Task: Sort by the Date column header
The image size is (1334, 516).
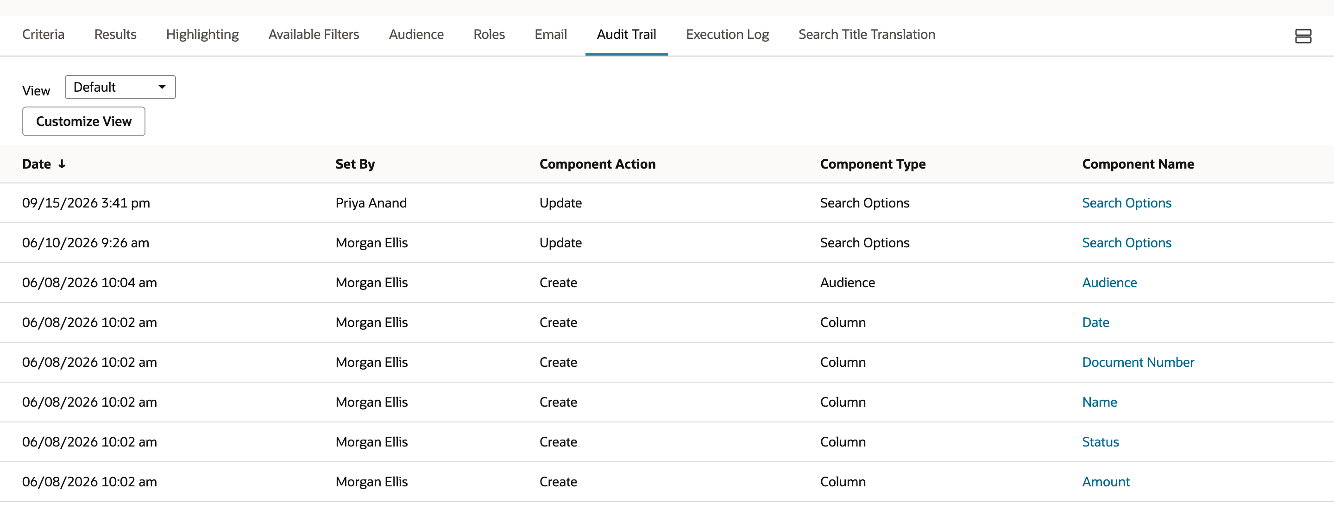Action: click(x=37, y=164)
